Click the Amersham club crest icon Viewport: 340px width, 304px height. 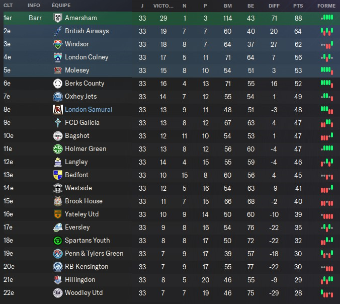[57, 18]
